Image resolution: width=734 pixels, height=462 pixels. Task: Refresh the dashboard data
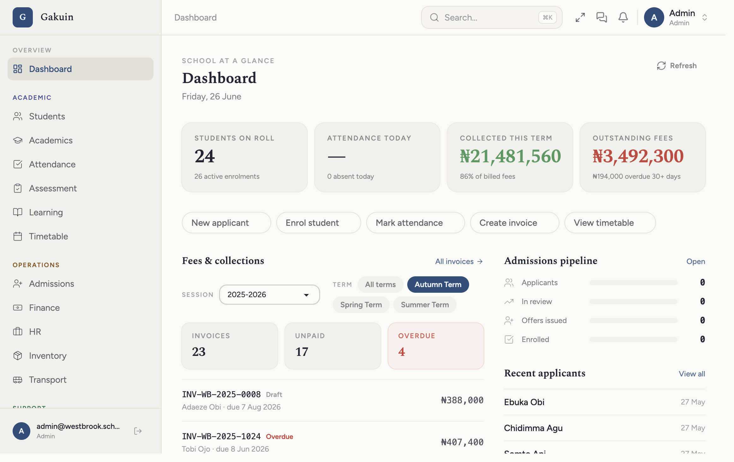click(677, 66)
